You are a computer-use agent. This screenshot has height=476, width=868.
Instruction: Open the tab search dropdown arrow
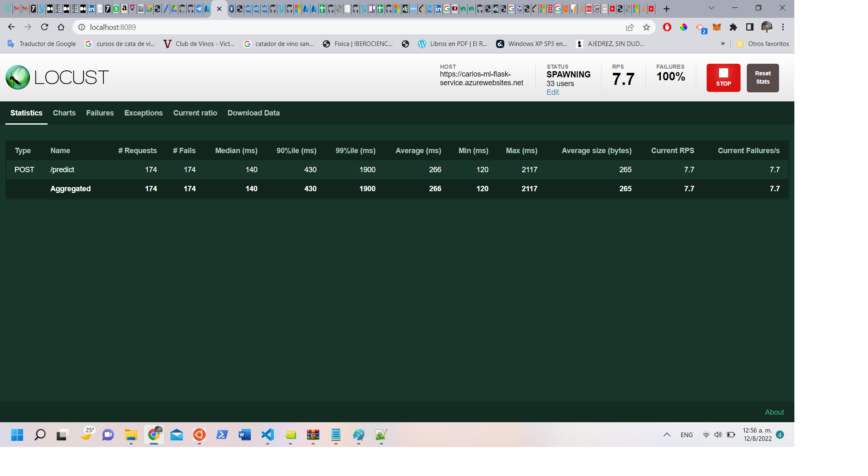[x=711, y=8]
